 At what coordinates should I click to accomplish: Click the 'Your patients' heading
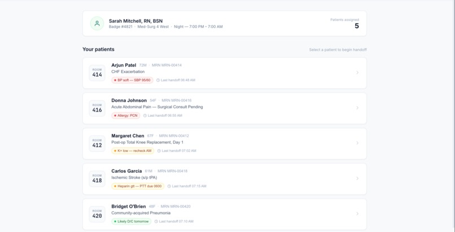[x=98, y=49]
